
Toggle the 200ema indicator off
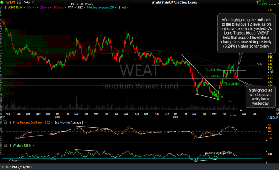58,8
